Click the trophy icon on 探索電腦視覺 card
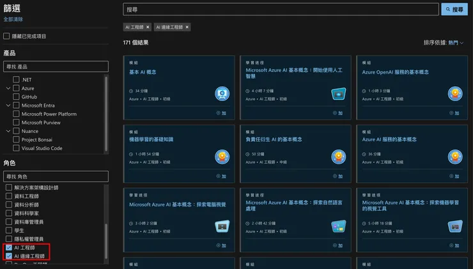This screenshot has height=269, width=473. [222, 226]
